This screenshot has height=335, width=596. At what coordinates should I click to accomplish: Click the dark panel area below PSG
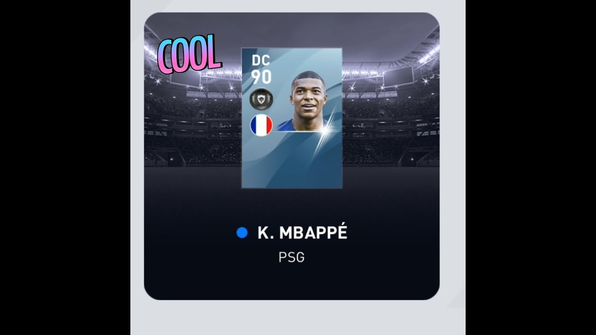coord(292,281)
